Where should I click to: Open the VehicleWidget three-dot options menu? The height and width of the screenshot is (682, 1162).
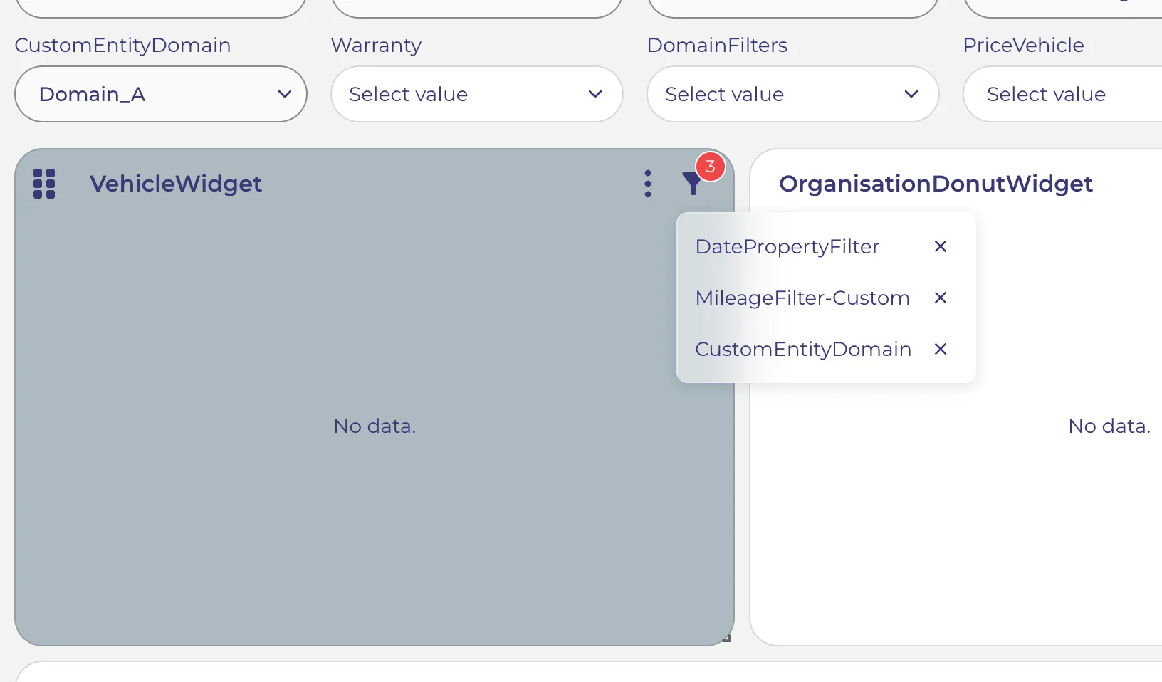tap(648, 184)
